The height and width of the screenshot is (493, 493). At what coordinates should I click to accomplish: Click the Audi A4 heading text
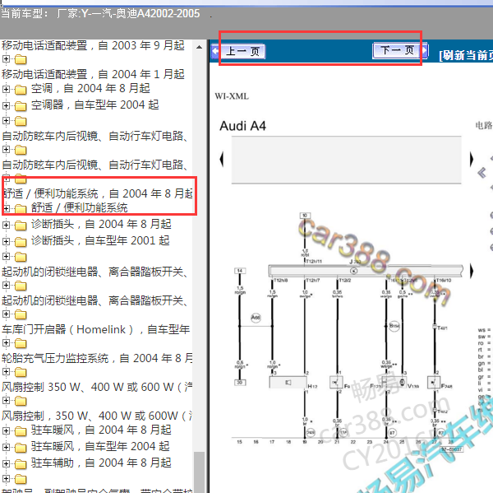pos(242,126)
